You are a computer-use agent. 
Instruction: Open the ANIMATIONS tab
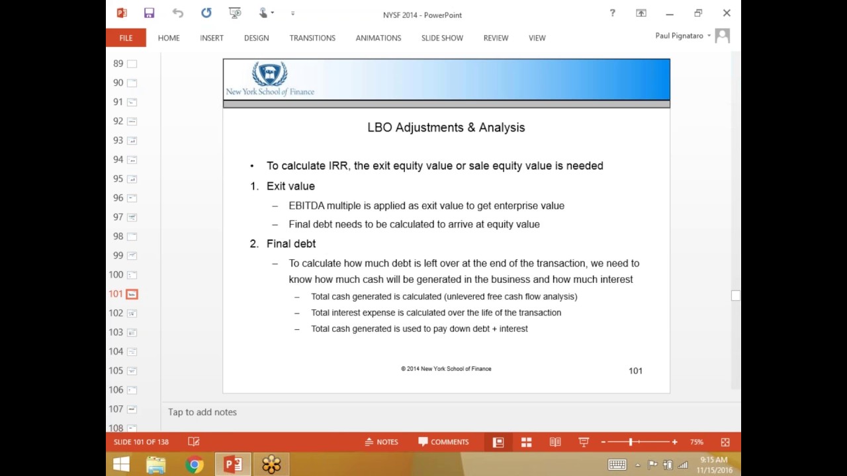coord(379,38)
